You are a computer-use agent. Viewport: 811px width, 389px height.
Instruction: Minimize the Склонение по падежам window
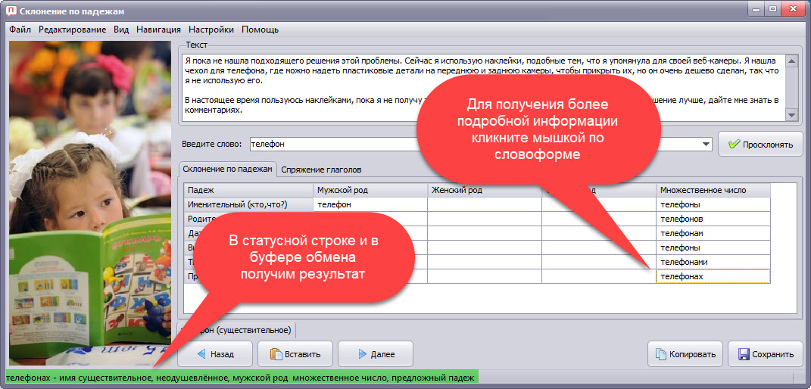click(x=757, y=8)
